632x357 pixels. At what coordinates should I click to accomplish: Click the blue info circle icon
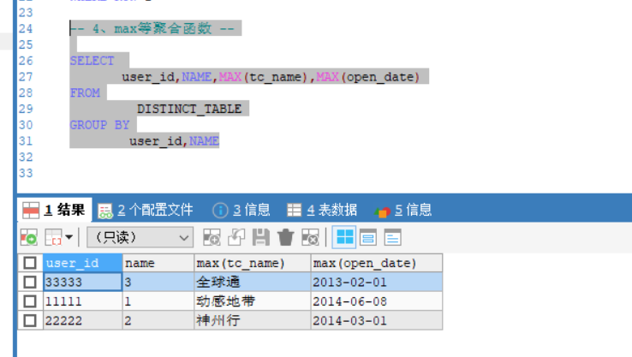(x=220, y=211)
